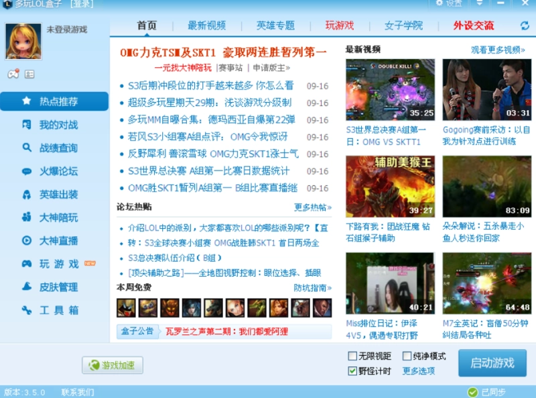Play the 朵朵解说 video thumbnail
536x398 pixels.
tap(487, 187)
